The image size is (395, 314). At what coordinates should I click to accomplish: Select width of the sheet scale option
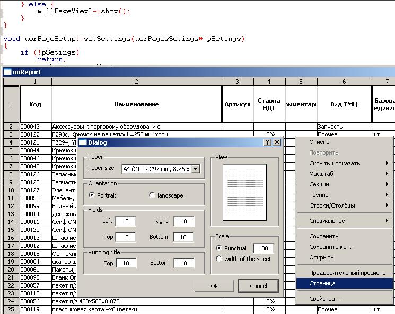pos(220,259)
